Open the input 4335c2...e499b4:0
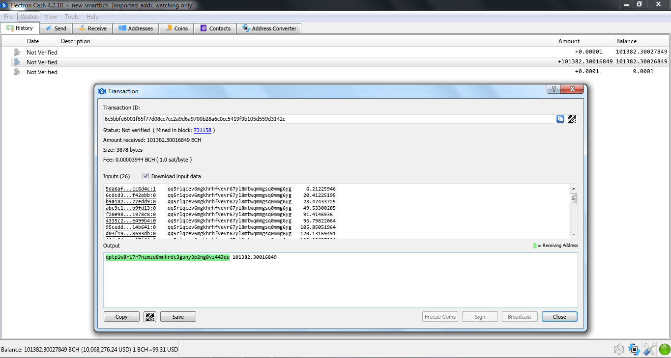Viewport: 671px width, 358px height. point(131,220)
